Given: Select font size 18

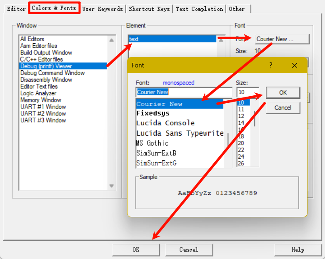Looking at the screenshot, I should tap(244, 136).
